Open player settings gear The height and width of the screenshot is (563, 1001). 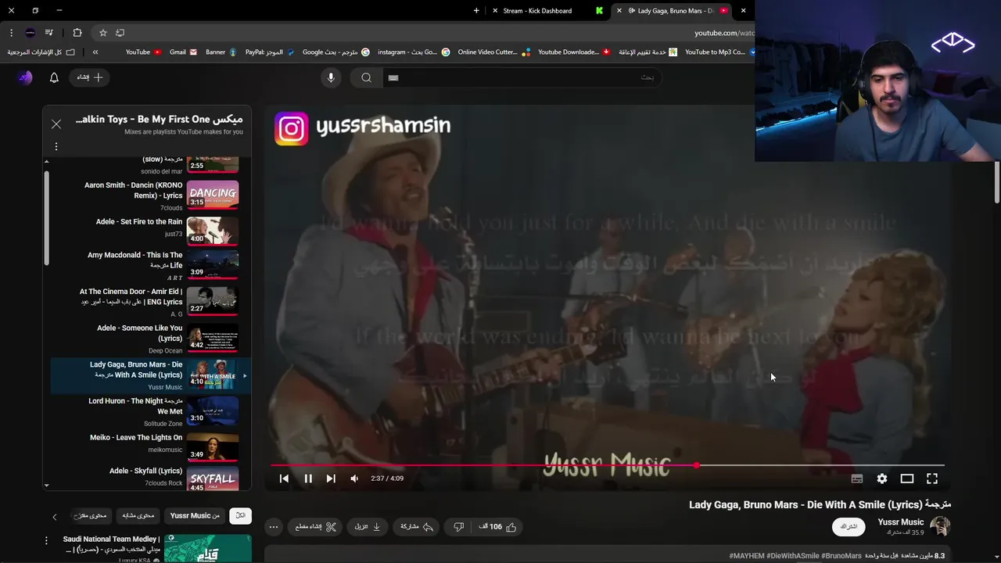pyautogui.click(x=882, y=479)
